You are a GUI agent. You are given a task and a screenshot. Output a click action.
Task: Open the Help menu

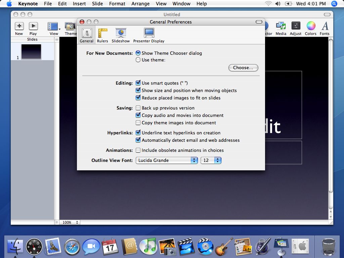202,4
